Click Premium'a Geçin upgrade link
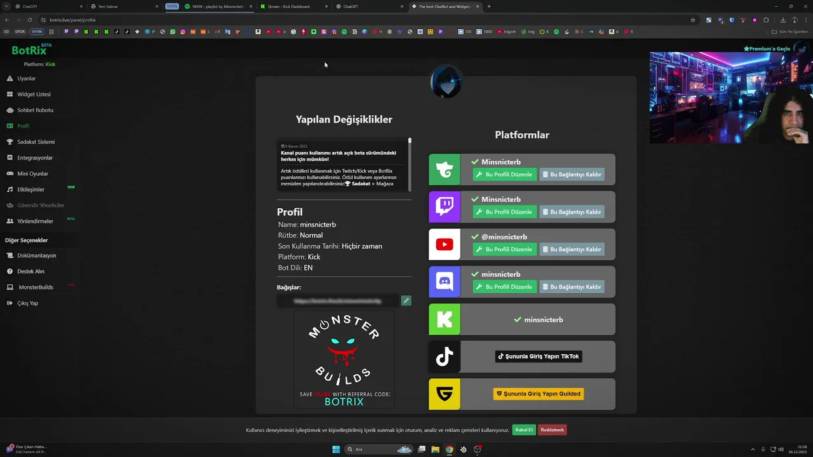The height and width of the screenshot is (457, 813). pyautogui.click(x=767, y=49)
